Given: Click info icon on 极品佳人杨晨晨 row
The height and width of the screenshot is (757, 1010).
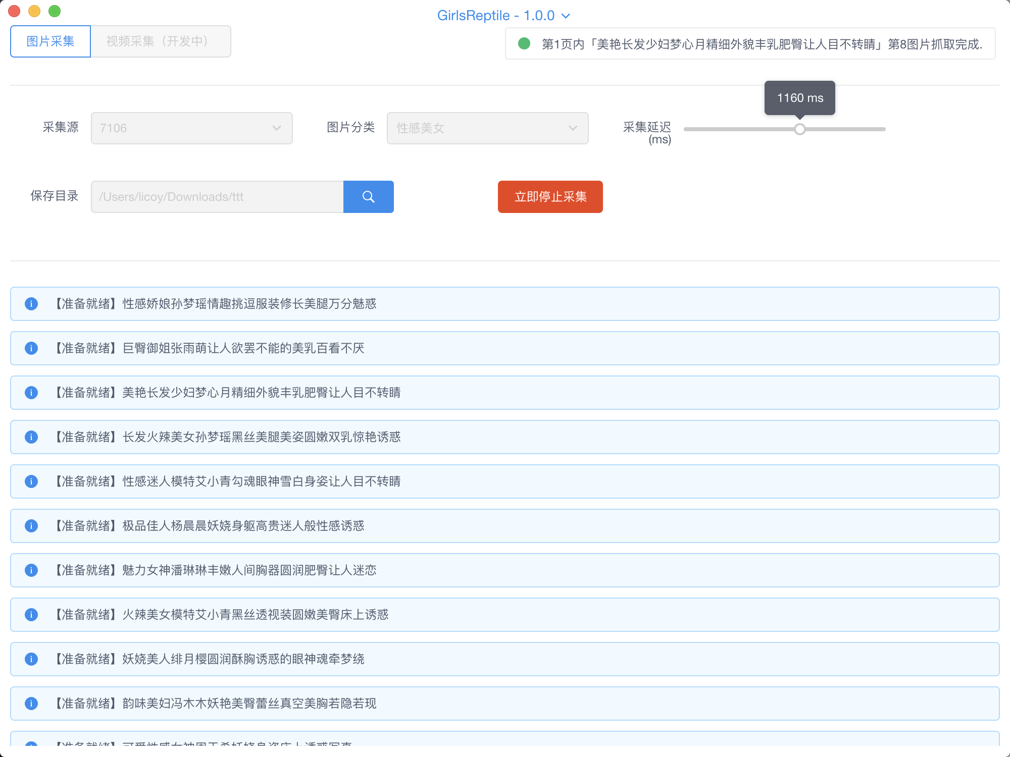Looking at the screenshot, I should pos(31,526).
